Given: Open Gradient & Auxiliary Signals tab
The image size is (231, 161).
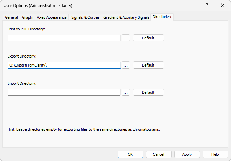Looking at the screenshot, I should click(126, 17).
